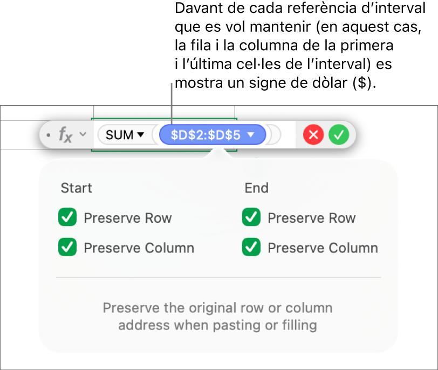Image resolution: width=438 pixels, height=370 pixels.
Task: Uncheck Preserve Row under End
Action: (x=250, y=218)
